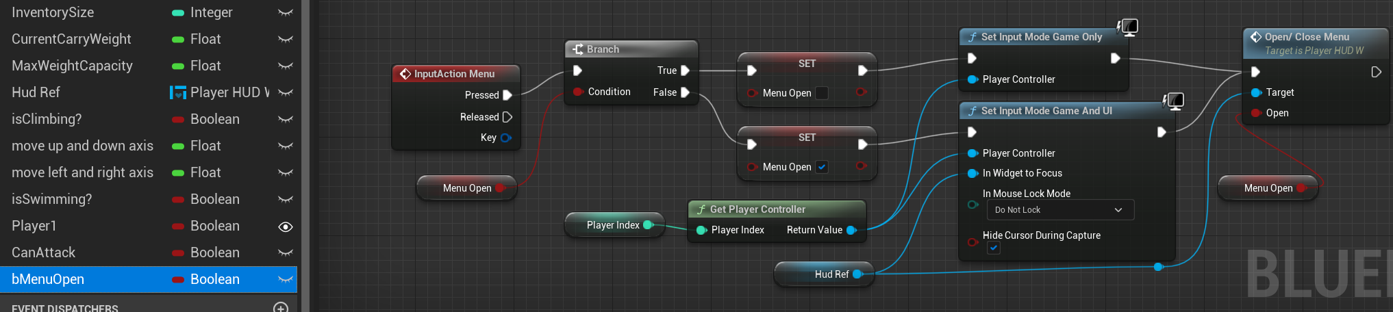This screenshot has height=312, width=1393.
Task: Click In Mouse Lock Mode input pin
Action: tap(972, 205)
